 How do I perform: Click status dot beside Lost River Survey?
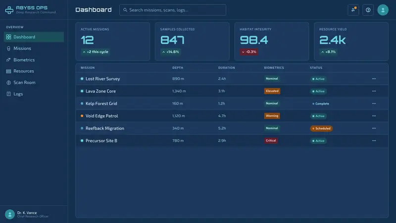(x=82, y=79)
